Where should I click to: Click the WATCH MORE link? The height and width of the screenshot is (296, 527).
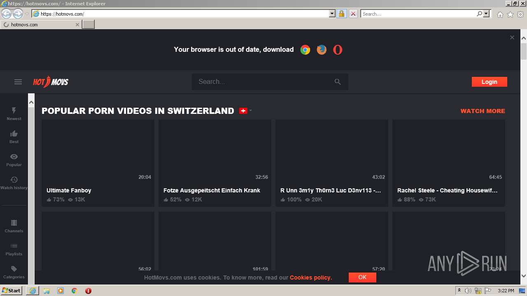pyautogui.click(x=483, y=111)
